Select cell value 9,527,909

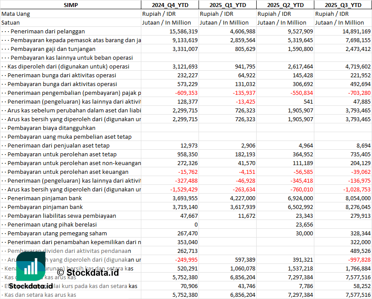point(300,32)
